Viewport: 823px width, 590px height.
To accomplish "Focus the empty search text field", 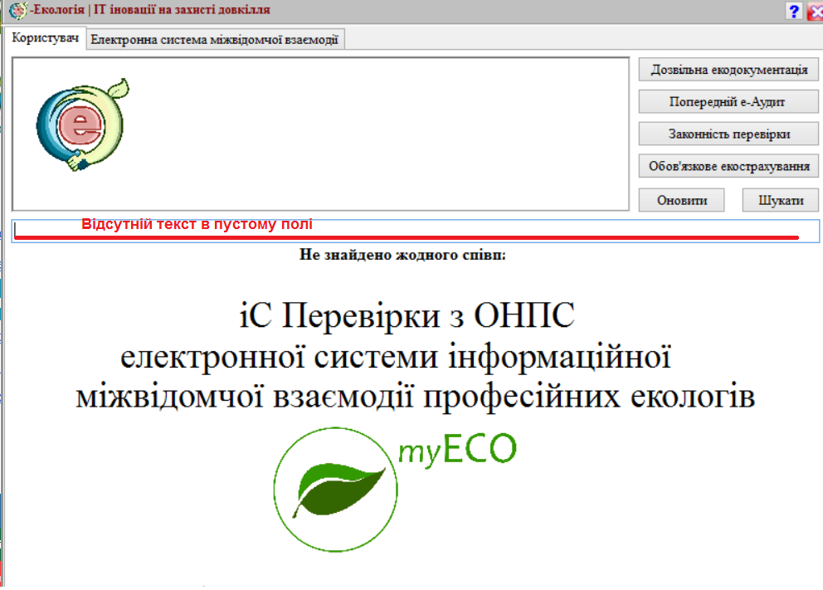I will click(415, 231).
